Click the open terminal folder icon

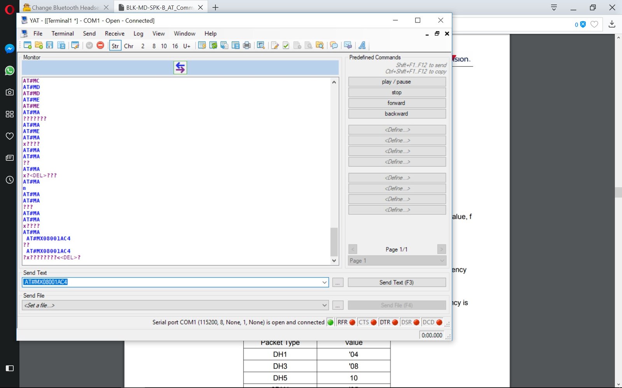(x=39, y=45)
